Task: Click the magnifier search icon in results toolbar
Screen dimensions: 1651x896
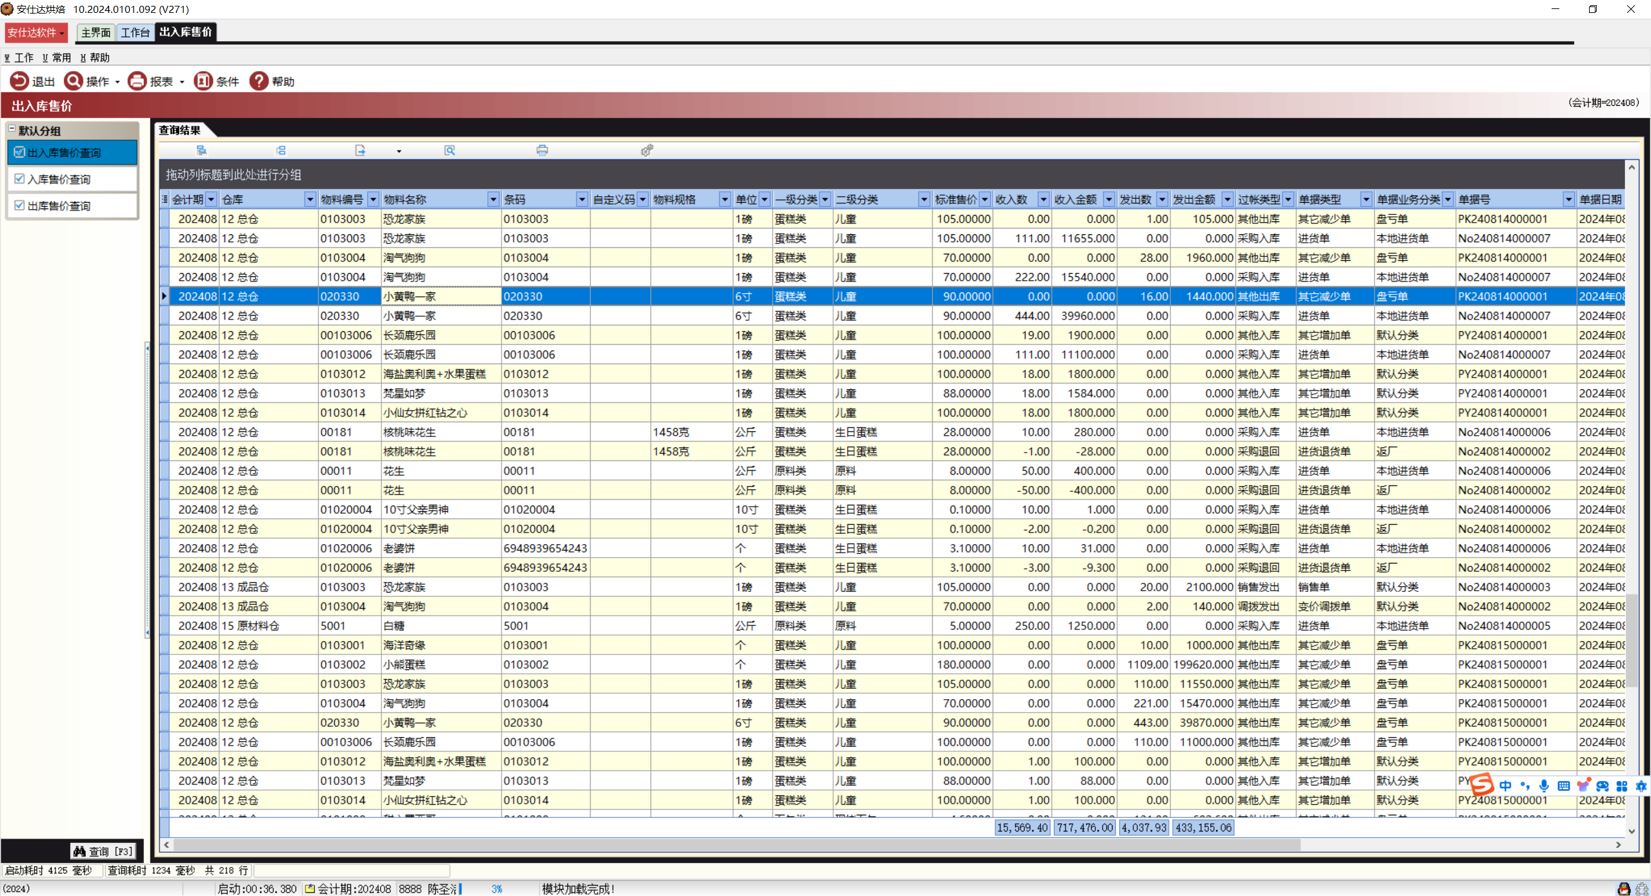Action: (x=450, y=150)
